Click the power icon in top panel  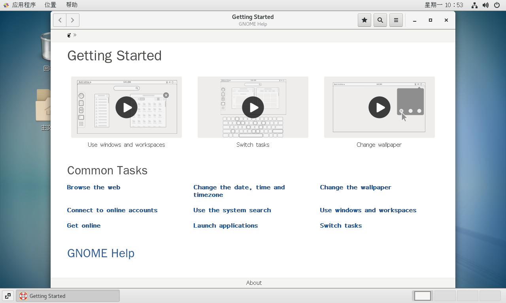[497, 5]
